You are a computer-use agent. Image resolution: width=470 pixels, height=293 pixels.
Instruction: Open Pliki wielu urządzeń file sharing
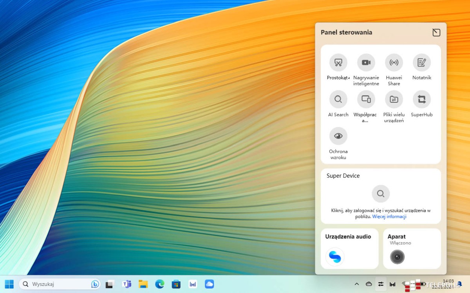394,99
